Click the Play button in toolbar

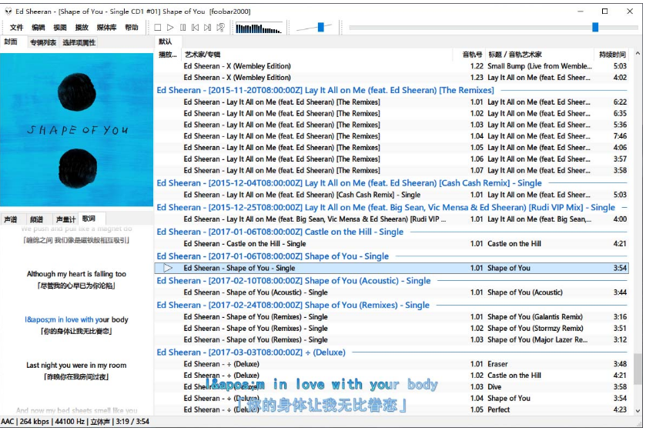point(170,28)
